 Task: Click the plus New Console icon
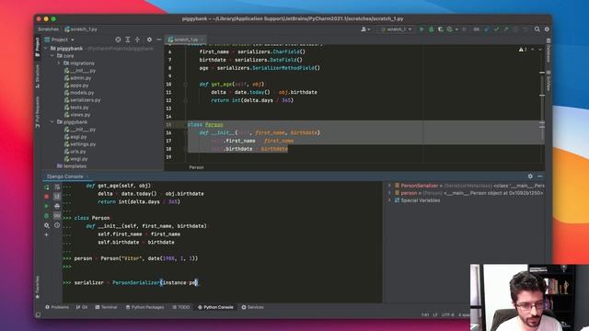47,235
